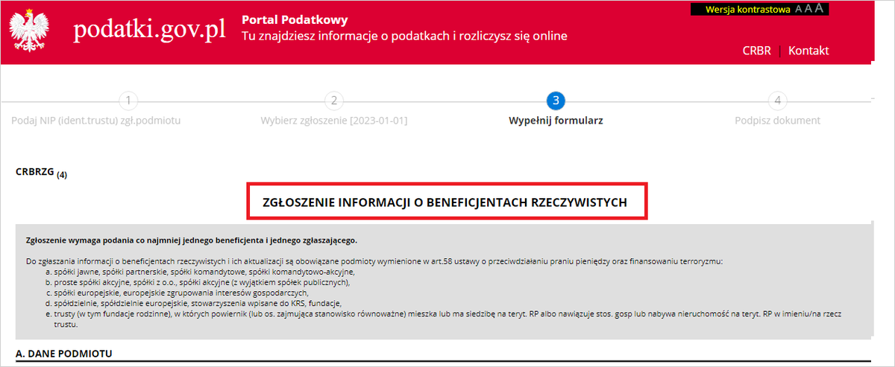Select the Podpisz dokument step label
Image resolution: width=895 pixels, height=367 pixels.
(777, 120)
